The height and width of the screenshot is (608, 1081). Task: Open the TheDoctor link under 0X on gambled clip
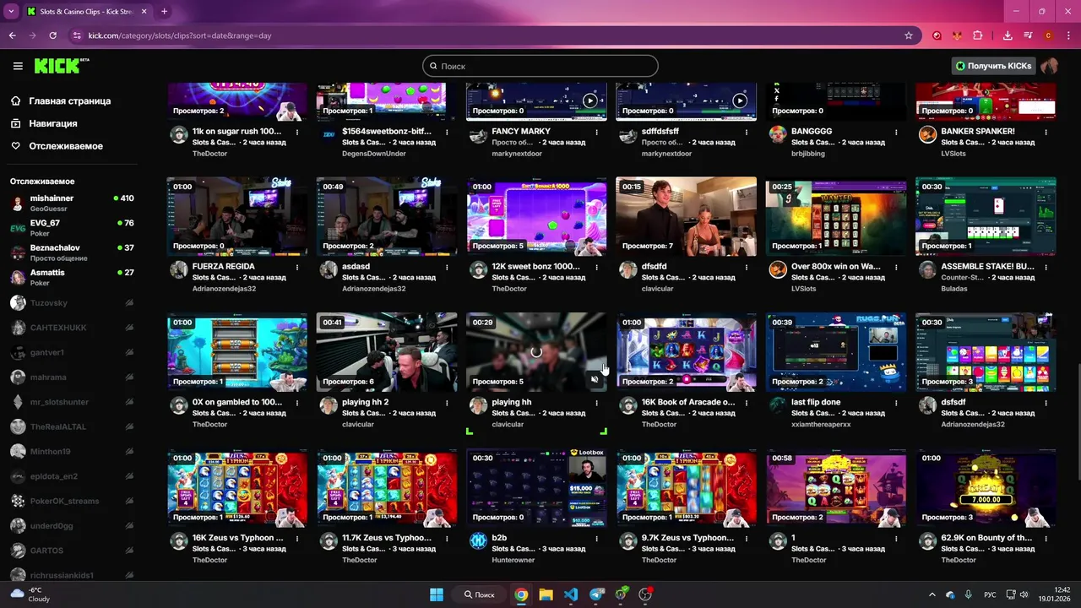click(210, 424)
